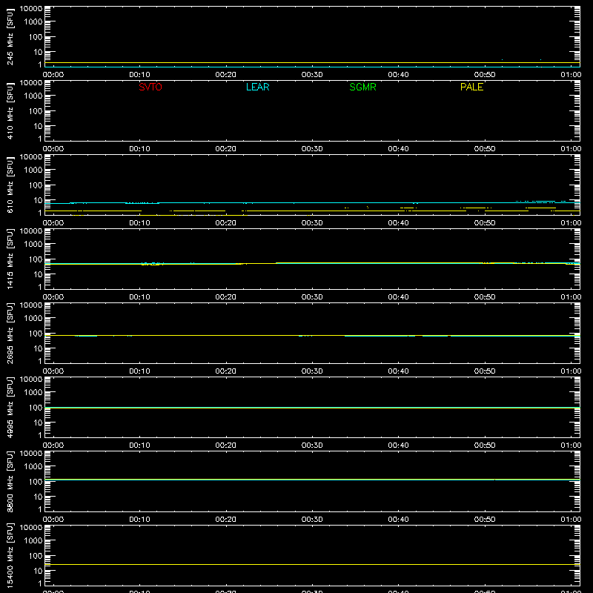Select the 15400 MHz [SFU] axis title
Viewport: 593px width, 593px height.
pyautogui.click(x=10, y=555)
